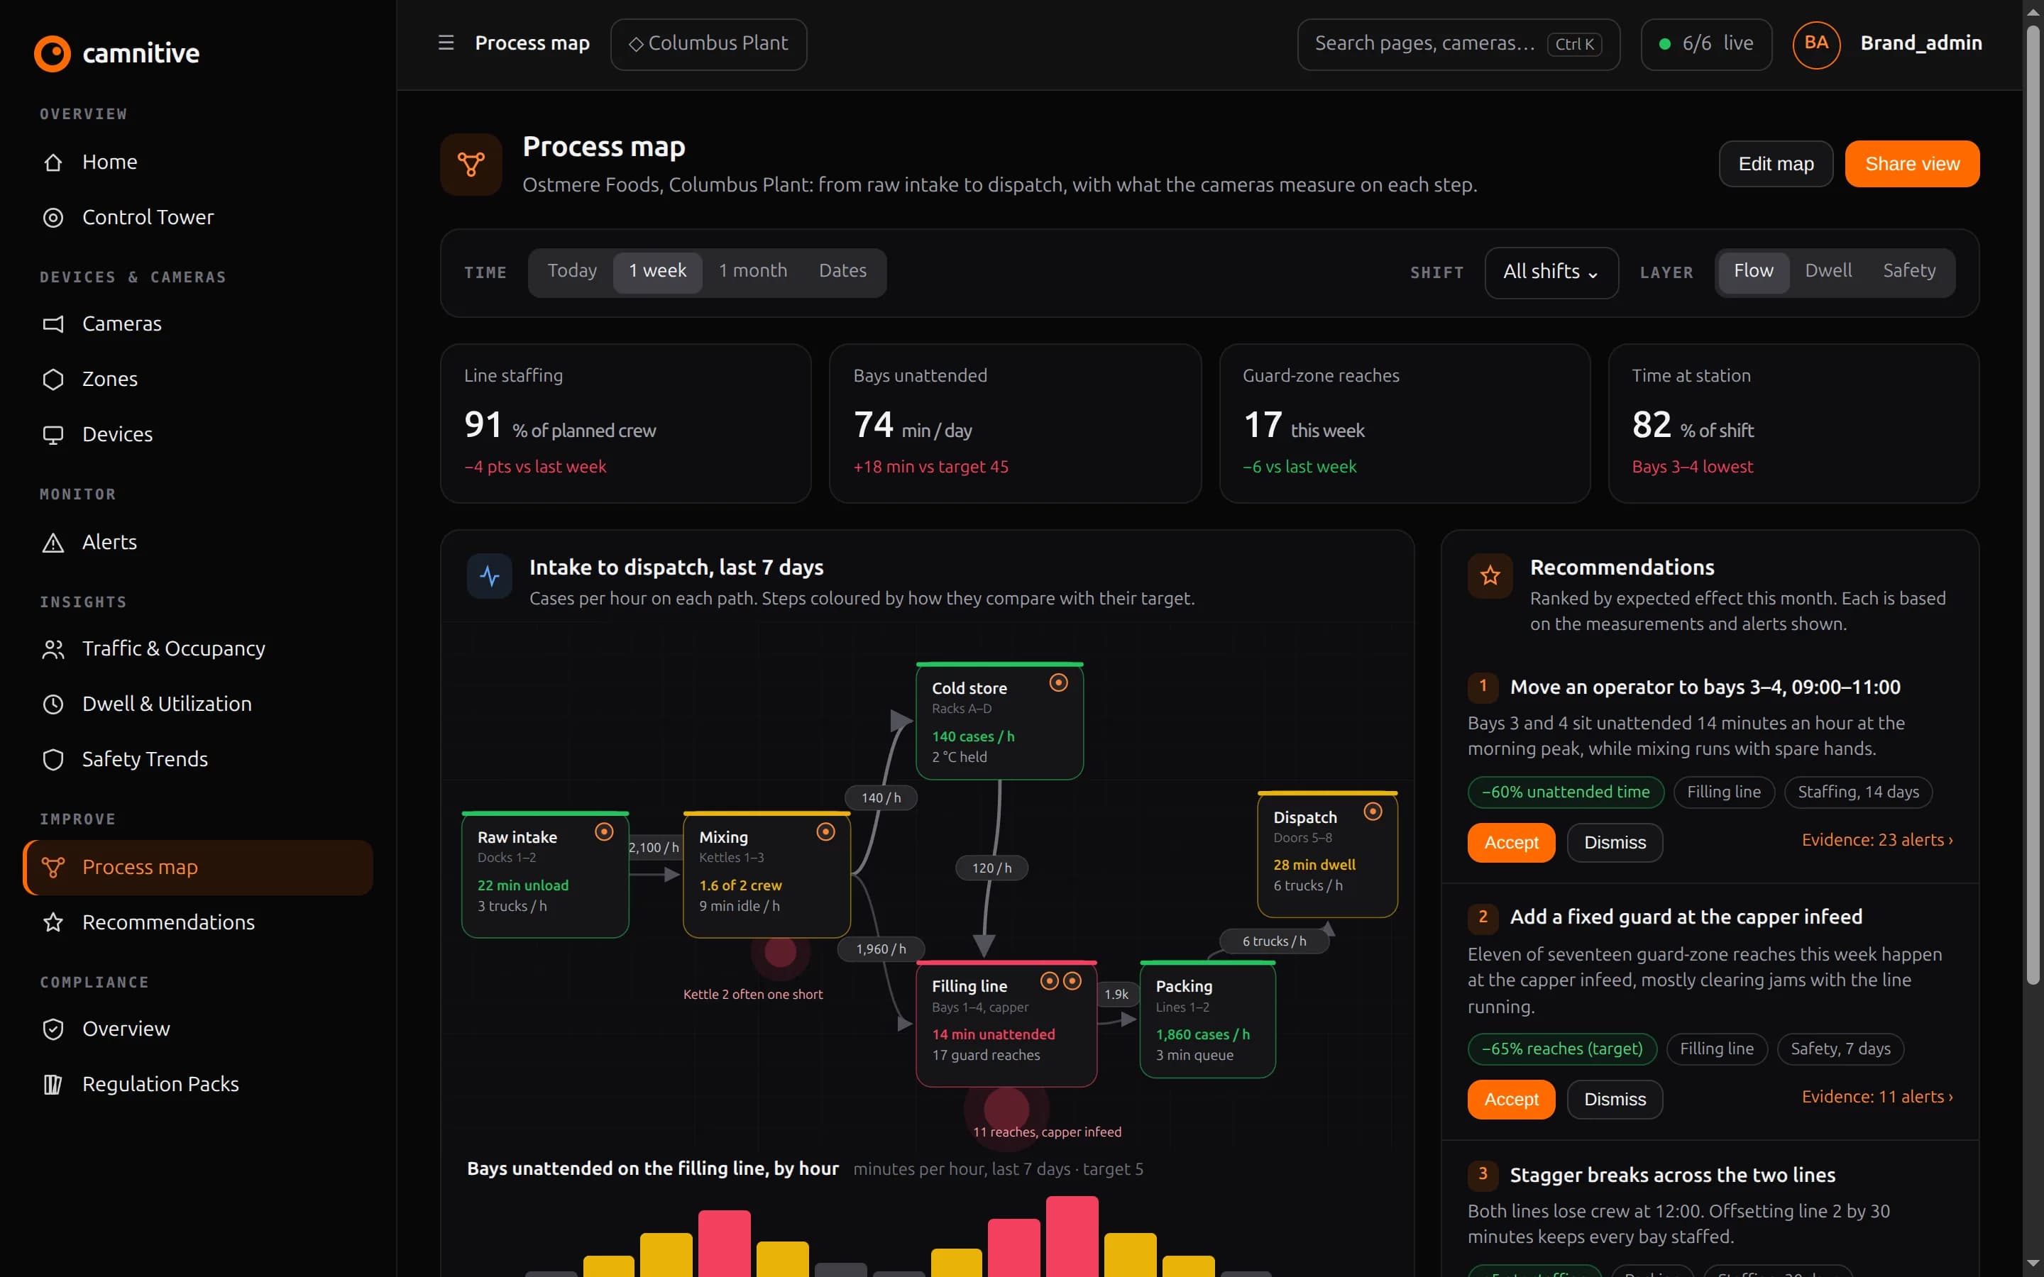Toggle the hamburger menu icon
Viewport: 2044px width, 1277px height.
(x=446, y=43)
